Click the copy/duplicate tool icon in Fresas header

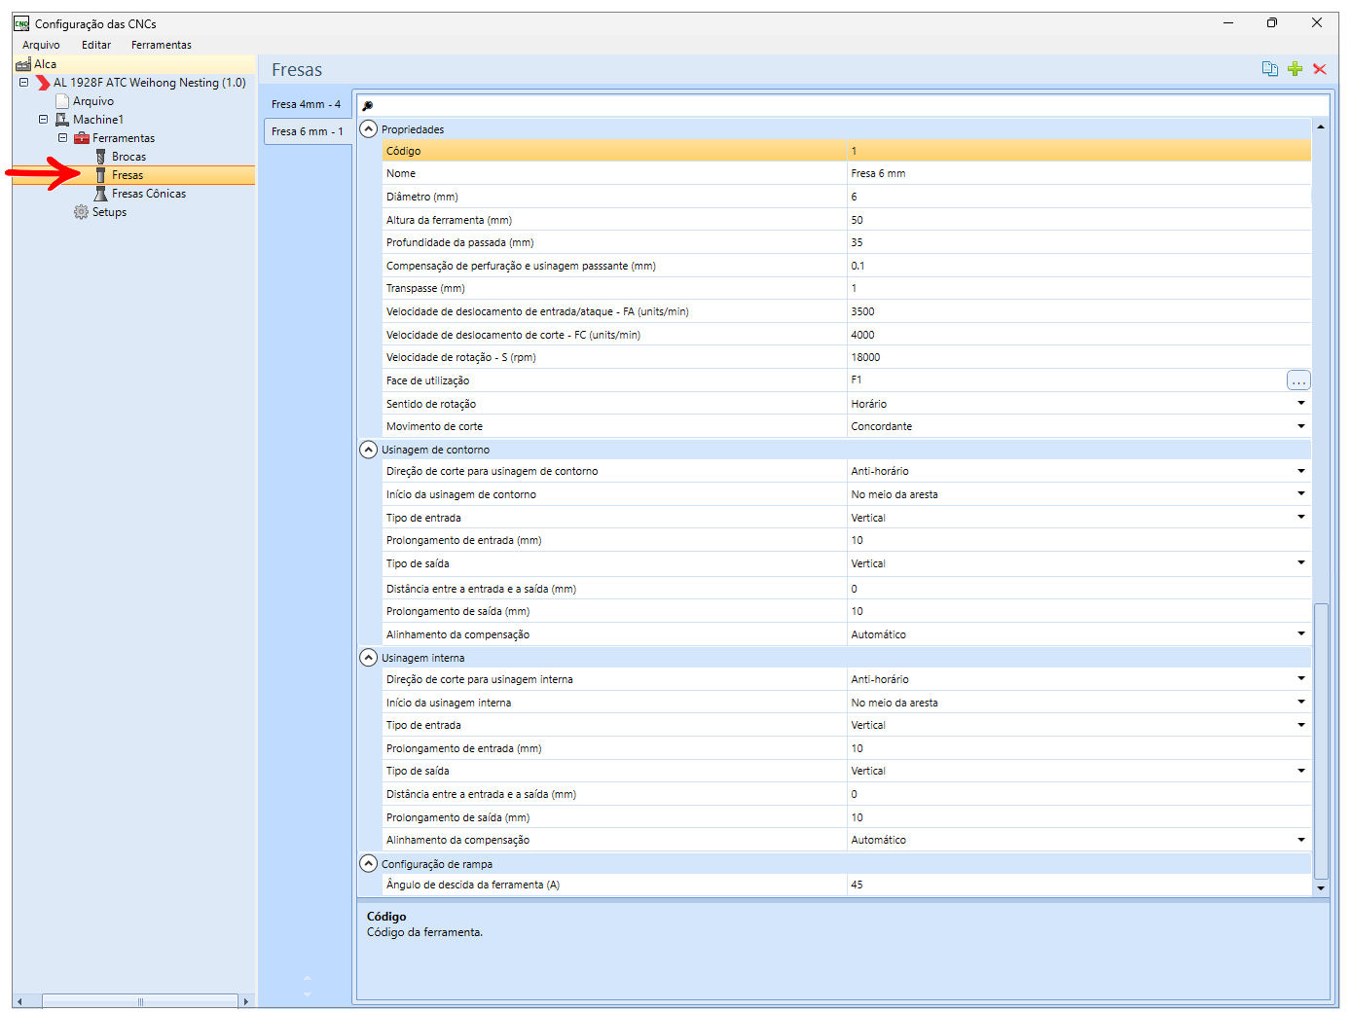pyautogui.click(x=1269, y=69)
